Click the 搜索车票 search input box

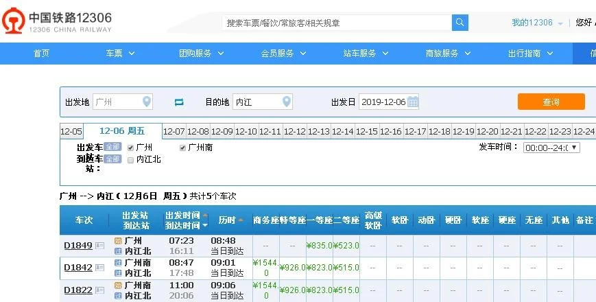(337, 23)
